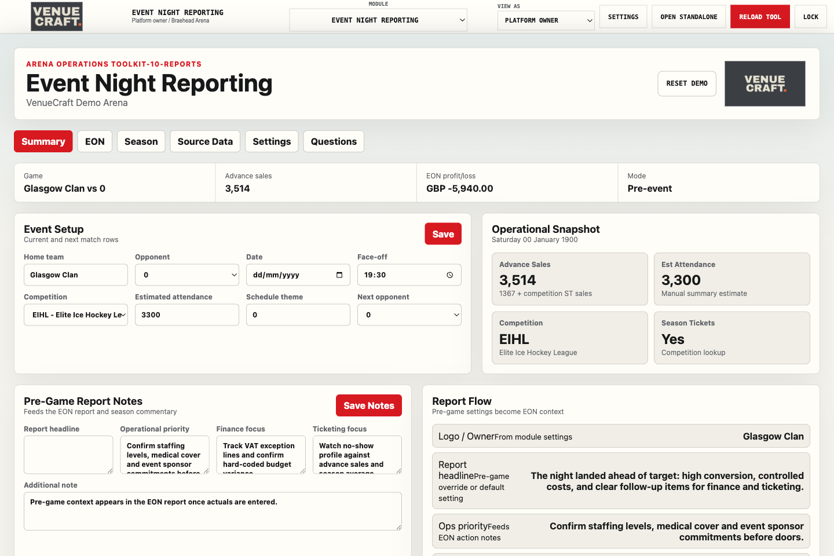
Task: Open the View As Platform Owner dropdown
Action: pyautogui.click(x=546, y=20)
